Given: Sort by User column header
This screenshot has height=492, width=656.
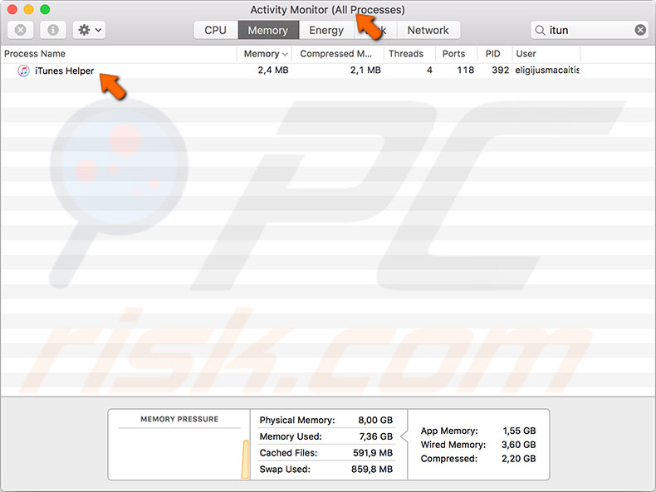Looking at the screenshot, I should [546, 54].
